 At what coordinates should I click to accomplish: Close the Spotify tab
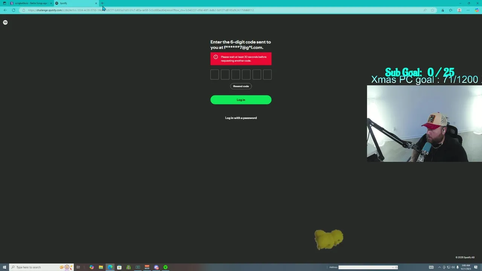[x=96, y=3]
